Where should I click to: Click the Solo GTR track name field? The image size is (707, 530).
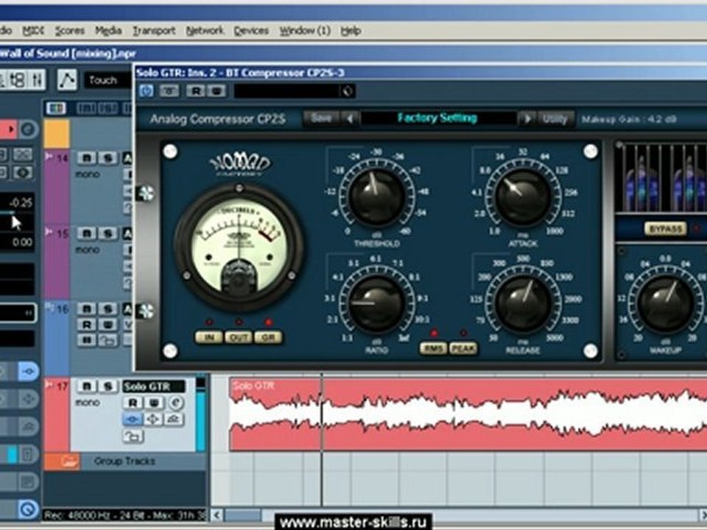pos(154,386)
